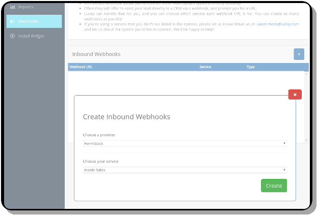Open the Choose a provider dropdown
This screenshot has width=317, height=215.
point(185,144)
